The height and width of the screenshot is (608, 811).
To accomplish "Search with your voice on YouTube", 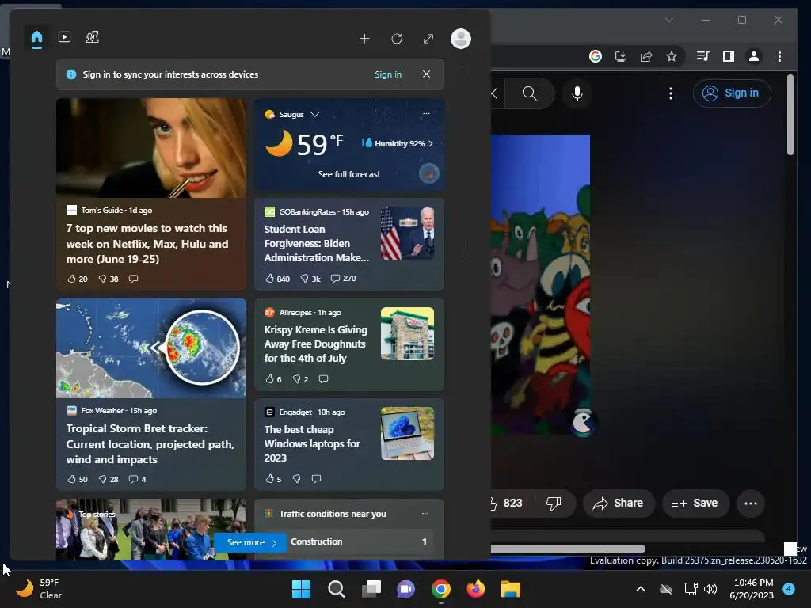I will (577, 93).
